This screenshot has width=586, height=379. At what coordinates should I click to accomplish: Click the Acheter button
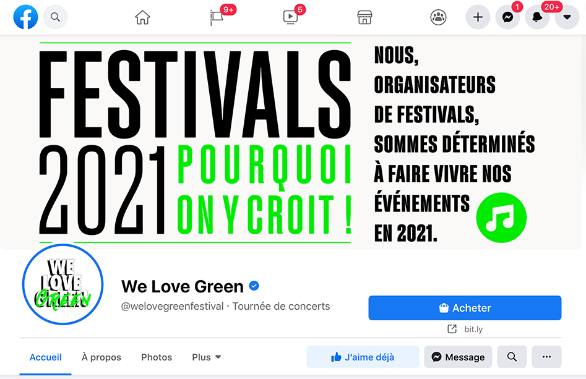(465, 308)
